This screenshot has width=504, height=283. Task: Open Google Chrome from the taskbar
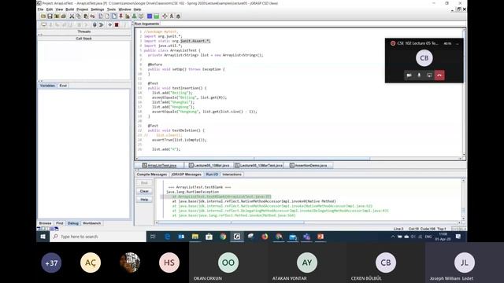coord(223,237)
